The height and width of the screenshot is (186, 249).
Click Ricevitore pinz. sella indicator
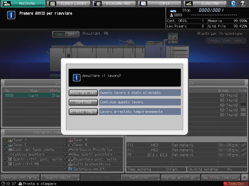coord(90,159)
